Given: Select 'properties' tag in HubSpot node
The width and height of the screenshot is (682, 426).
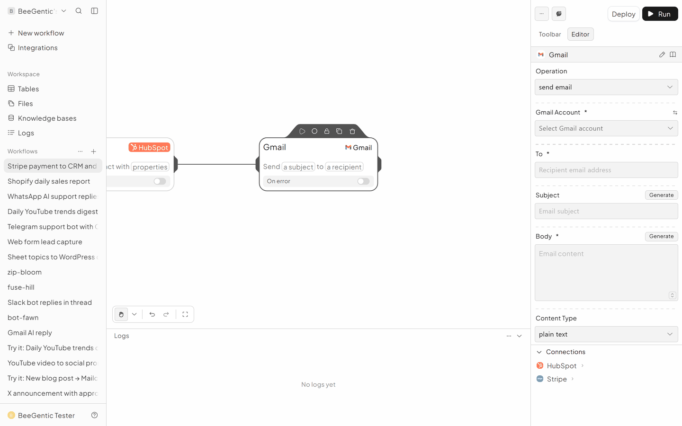Looking at the screenshot, I should (150, 167).
